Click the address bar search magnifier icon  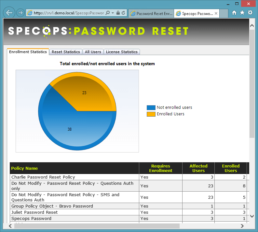[108, 13]
